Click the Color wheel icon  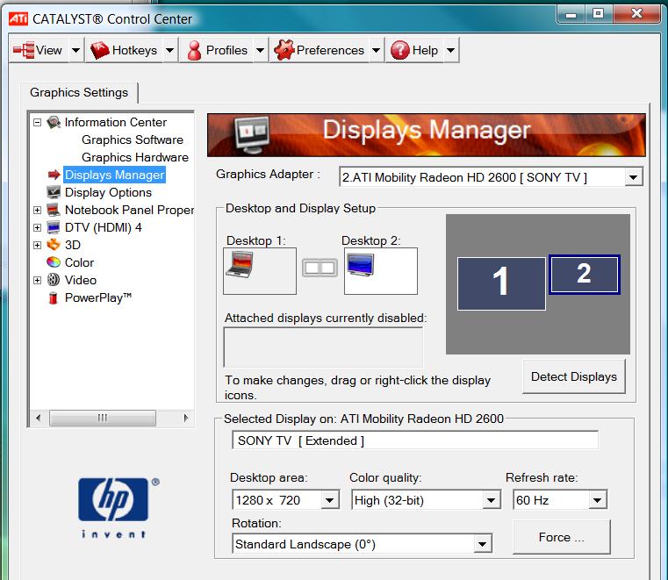(x=54, y=262)
